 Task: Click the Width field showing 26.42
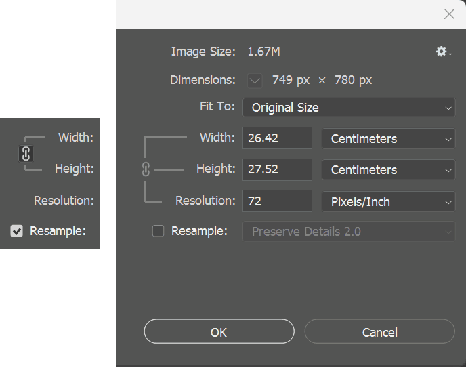coord(277,138)
